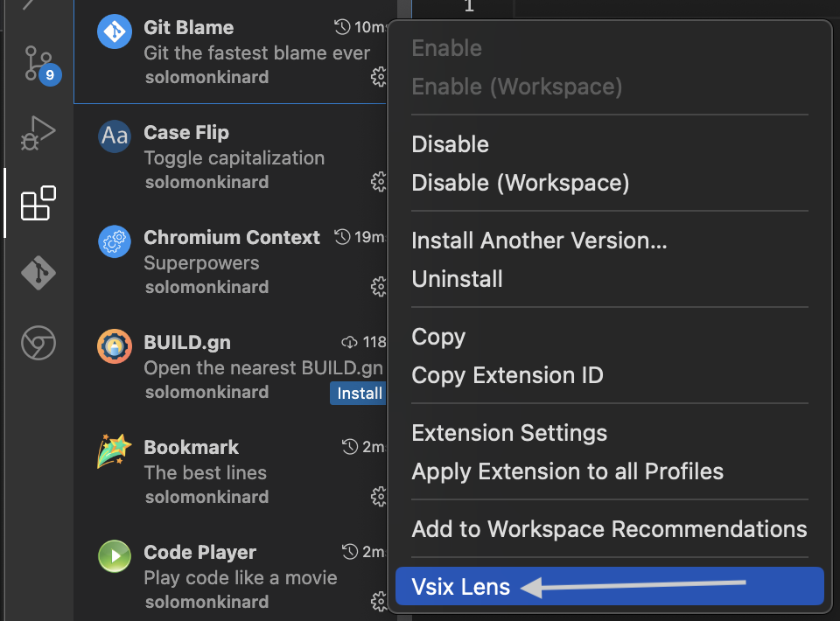This screenshot has width=840, height=621.
Task: Click Add to Workspace Recommendations
Action: [x=609, y=529]
